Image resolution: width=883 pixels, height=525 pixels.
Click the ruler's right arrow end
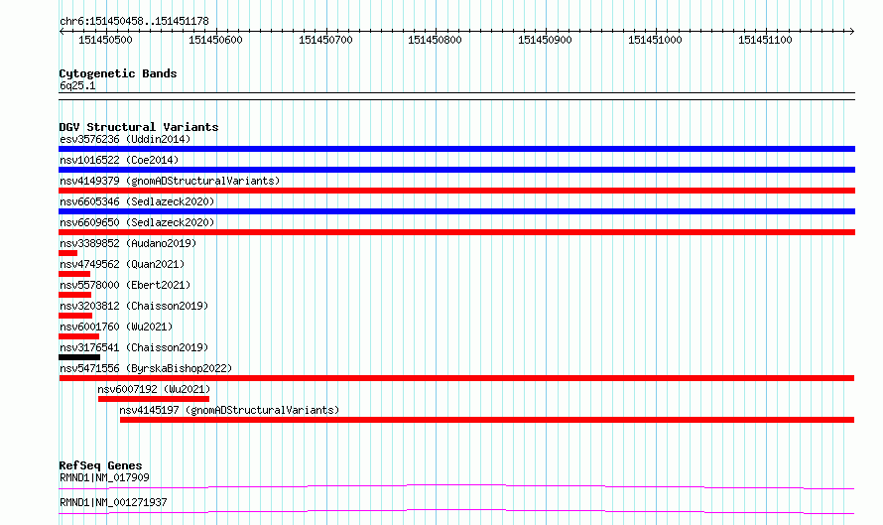point(852,31)
